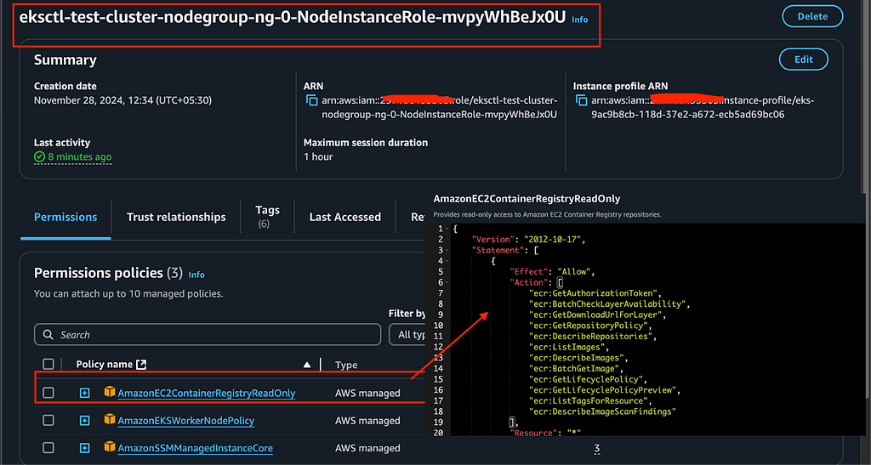Image resolution: width=871 pixels, height=465 pixels.
Task: Open Info link beside role name
Action: [x=579, y=20]
